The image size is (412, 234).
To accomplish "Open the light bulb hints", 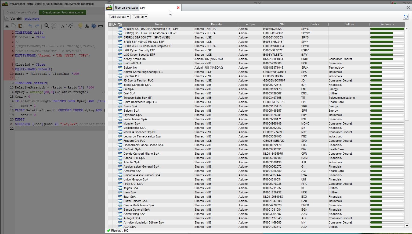I will (80, 26).
